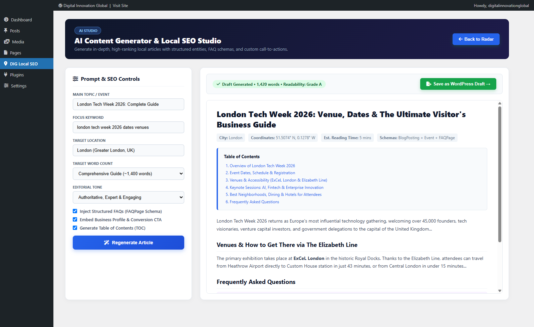Jump to Overview of London Tech Week 2026
Screen dimensions: 534x327
click(x=262, y=166)
